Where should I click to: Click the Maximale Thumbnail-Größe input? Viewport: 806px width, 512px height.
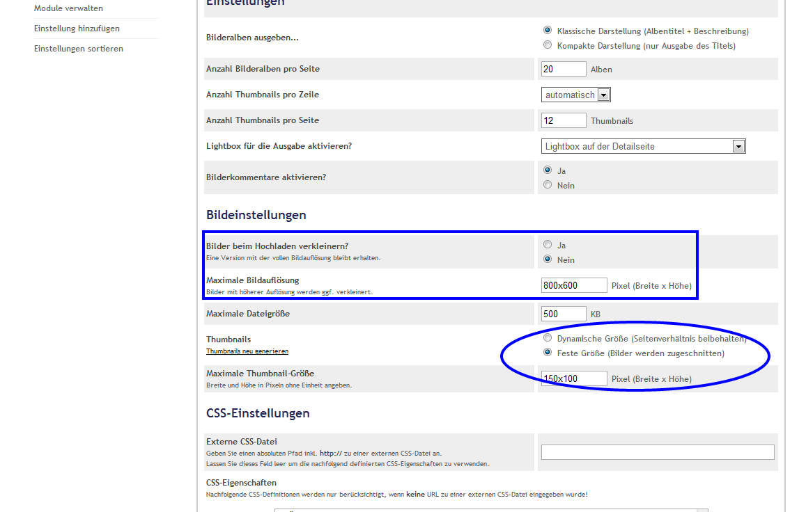click(x=573, y=378)
